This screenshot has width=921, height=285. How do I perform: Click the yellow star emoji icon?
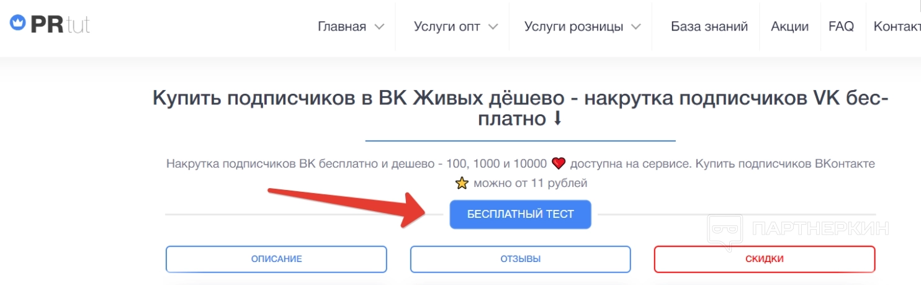pos(461,183)
